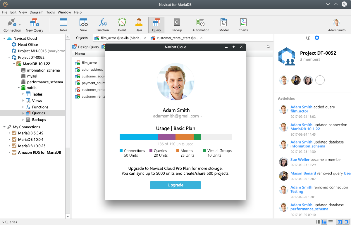This screenshot has width=351, height=225.
Task: Click the Upgrade button
Action: click(175, 185)
